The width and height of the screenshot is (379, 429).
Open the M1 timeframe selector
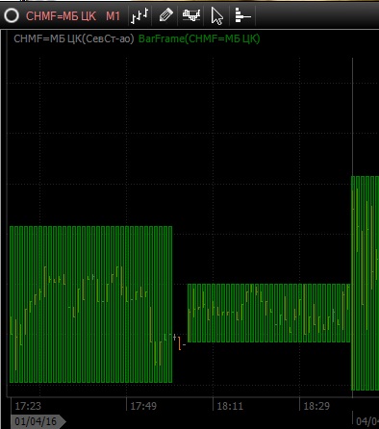[x=113, y=16]
